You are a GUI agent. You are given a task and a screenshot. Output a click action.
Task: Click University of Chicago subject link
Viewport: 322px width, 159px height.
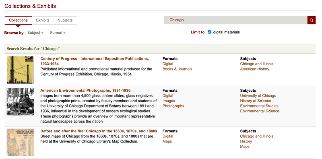pyautogui.click(x=258, y=96)
